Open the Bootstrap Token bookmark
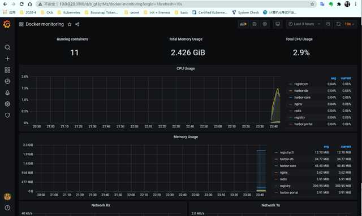The width and height of the screenshot is (362, 216). [101, 12]
